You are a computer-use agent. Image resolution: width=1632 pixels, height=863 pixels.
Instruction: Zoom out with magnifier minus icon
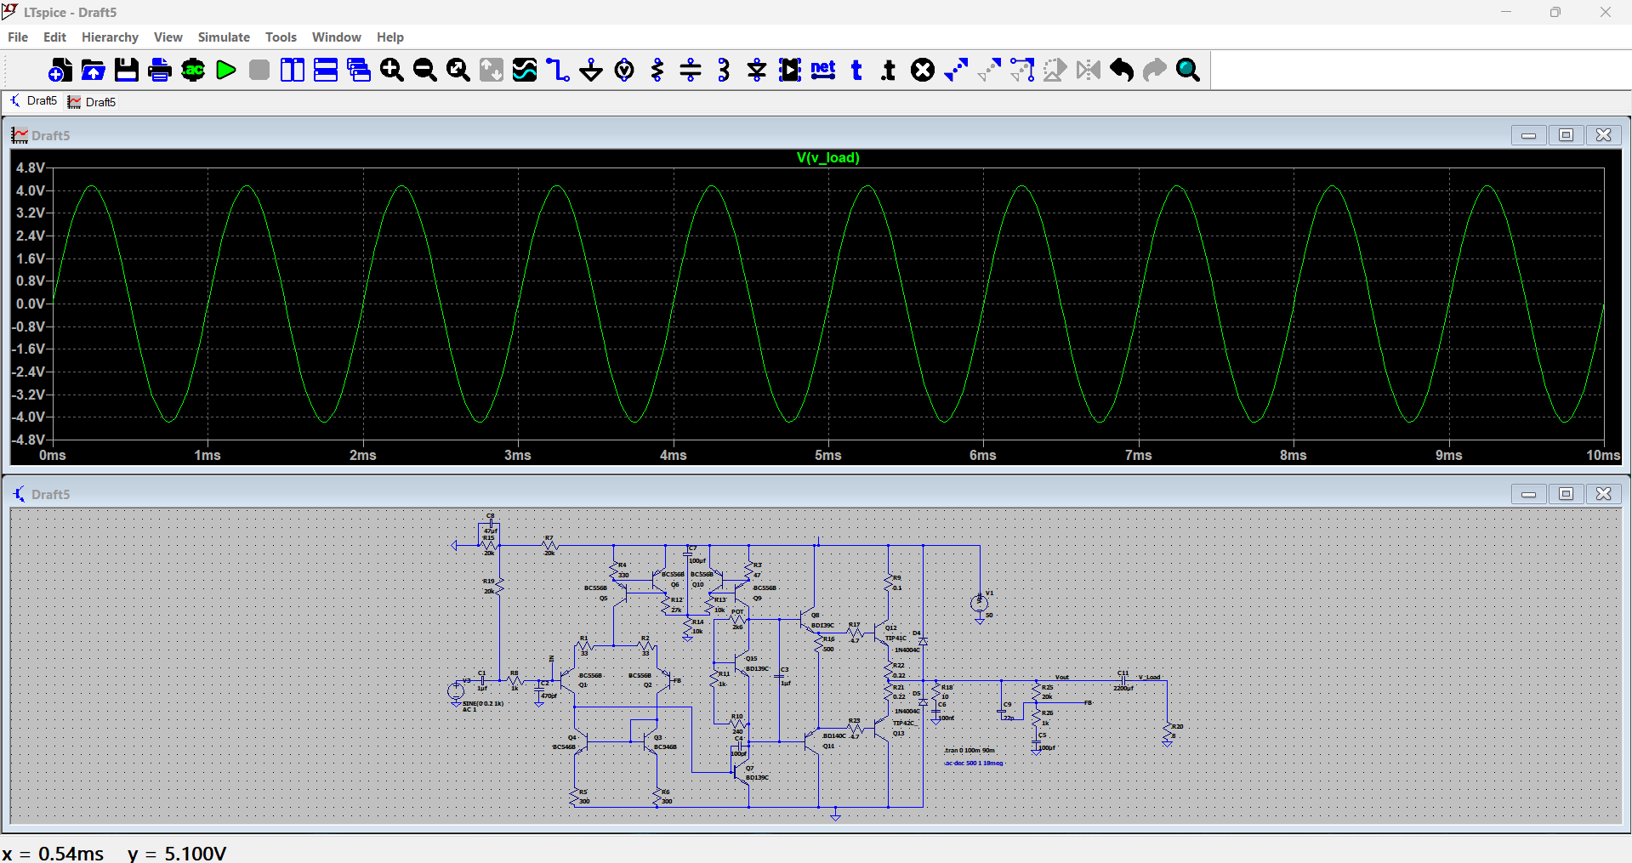(x=425, y=70)
